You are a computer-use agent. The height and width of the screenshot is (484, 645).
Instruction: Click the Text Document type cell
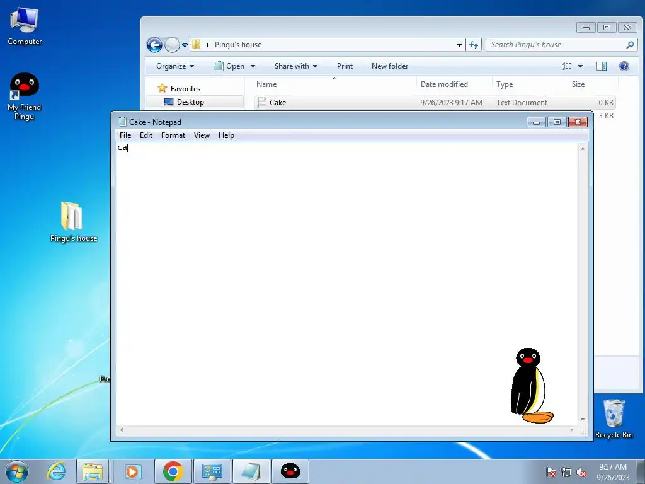[522, 103]
